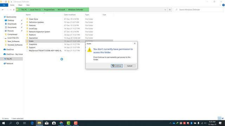Viewport: 225px width, 126px height.
Task: Select the Quarantine folder
Action: (x=33, y=38)
